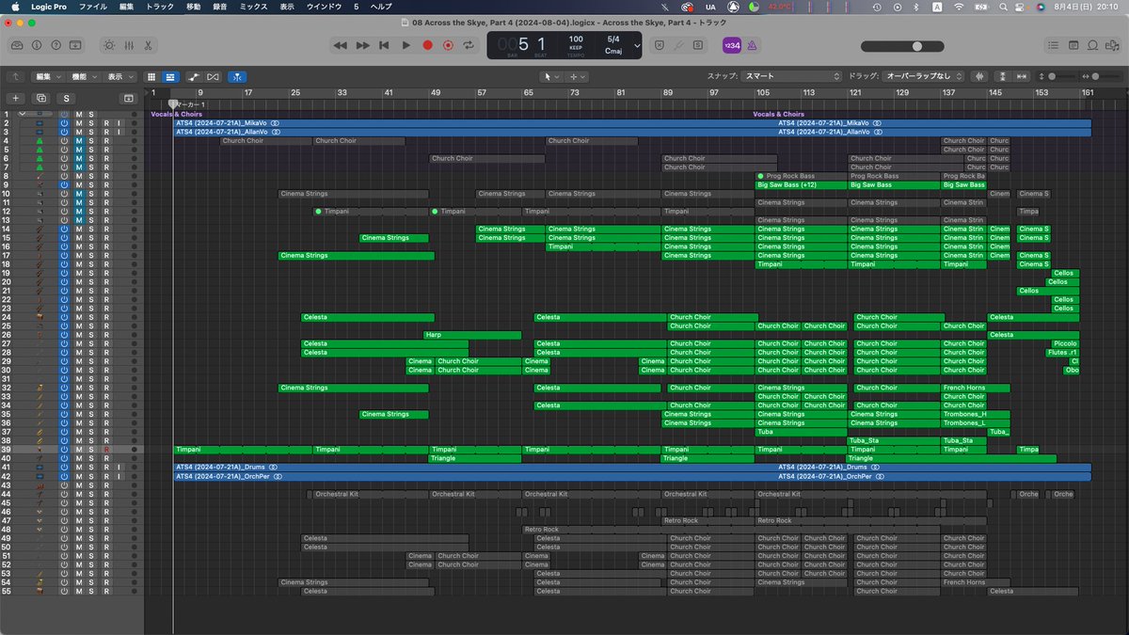Show automation curve button

(x=194, y=76)
